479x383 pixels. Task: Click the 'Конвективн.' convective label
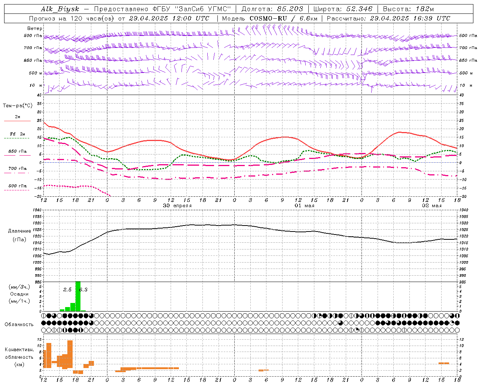coord(19,350)
